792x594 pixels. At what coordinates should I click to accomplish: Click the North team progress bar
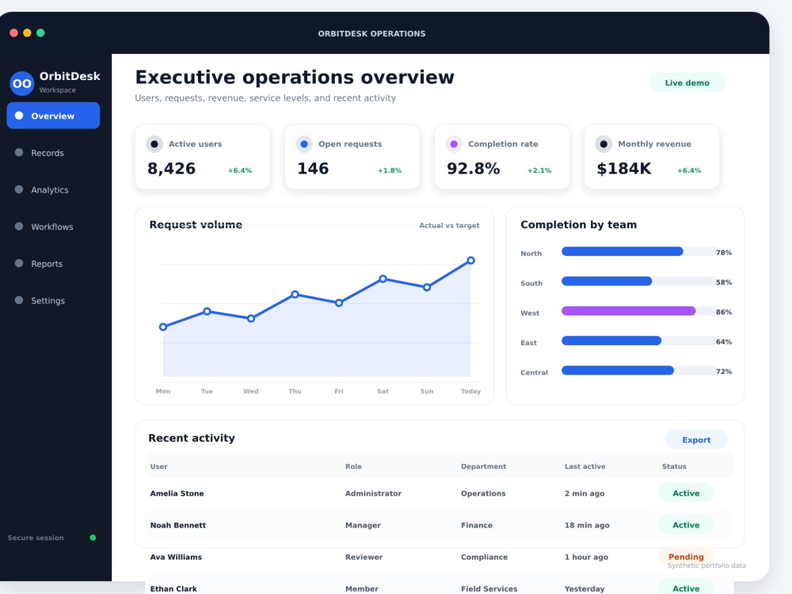tap(638, 252)
